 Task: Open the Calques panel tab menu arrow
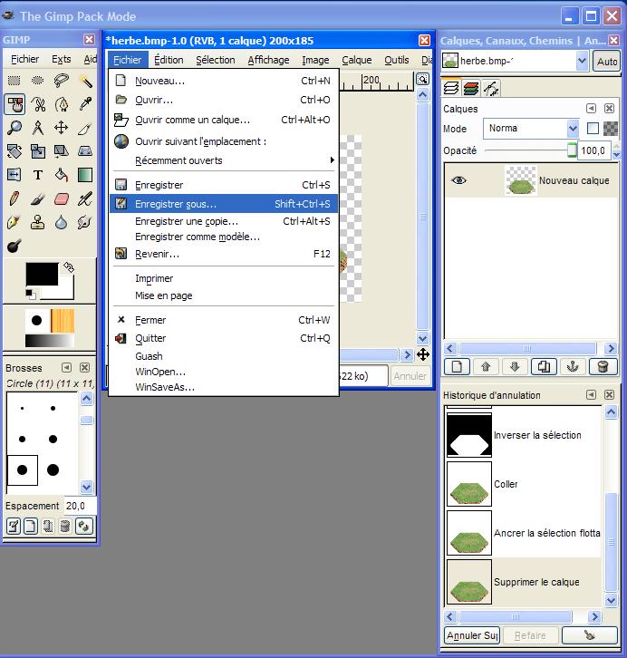coord(591,109)
